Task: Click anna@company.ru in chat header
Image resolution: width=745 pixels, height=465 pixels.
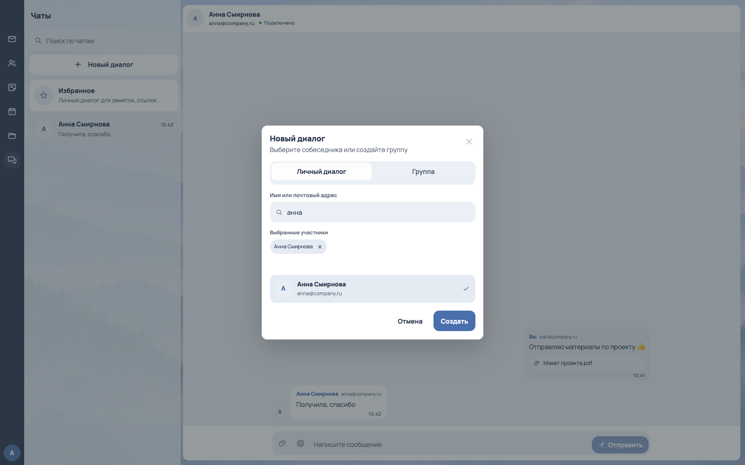Action: [231, 23]
